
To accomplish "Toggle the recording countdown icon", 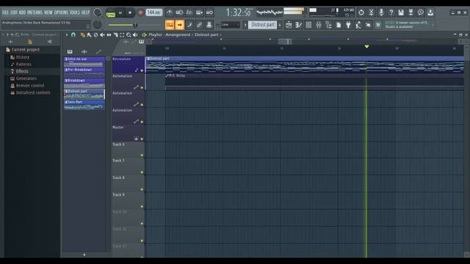I will click(x=189, y=12).
